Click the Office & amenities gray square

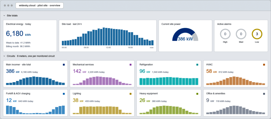point(264,94)
